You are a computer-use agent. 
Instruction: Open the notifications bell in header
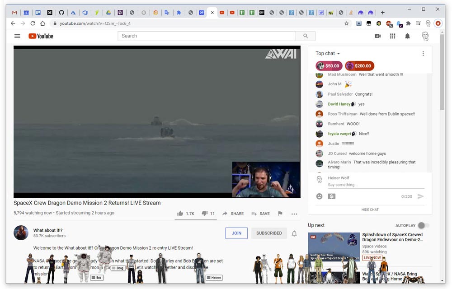pyautogui.click(x=407, y=36)
